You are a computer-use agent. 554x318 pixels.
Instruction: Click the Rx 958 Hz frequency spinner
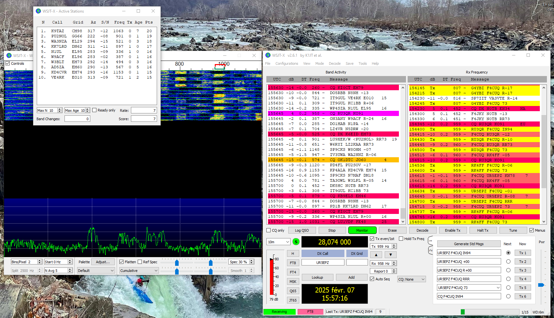[383, 264]
